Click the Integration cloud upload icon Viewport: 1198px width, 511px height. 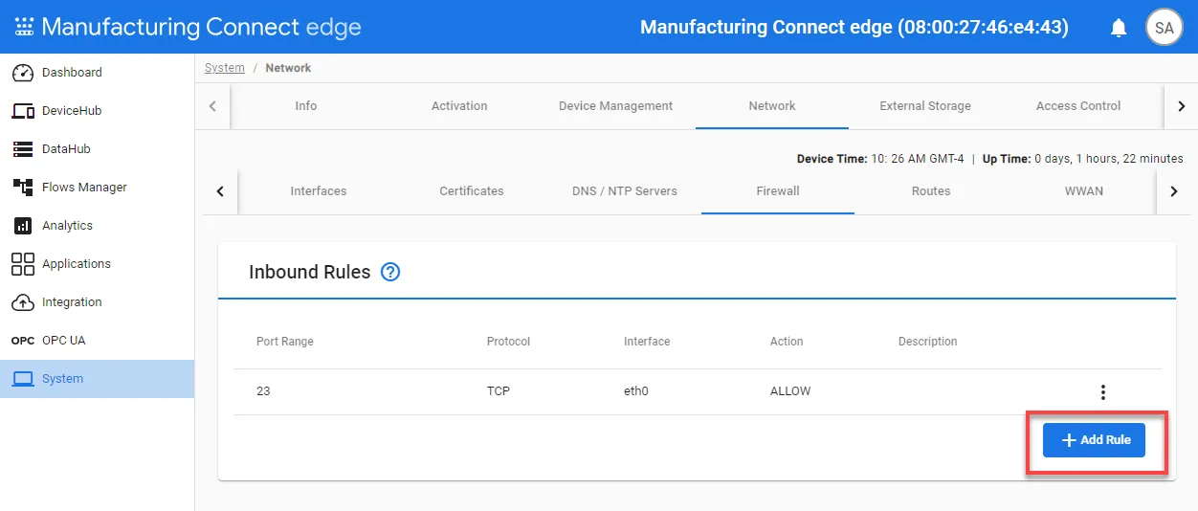pyautogui.click(x=23, y=302)
